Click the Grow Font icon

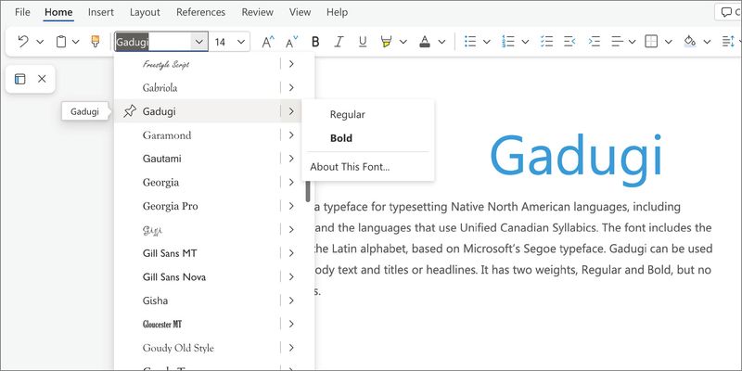(268, 42)
